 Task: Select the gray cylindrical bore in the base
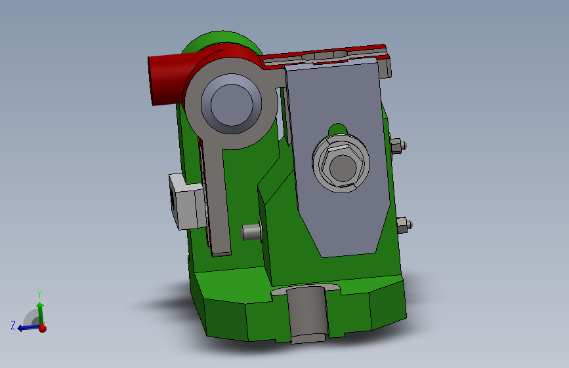pos(307,313)
